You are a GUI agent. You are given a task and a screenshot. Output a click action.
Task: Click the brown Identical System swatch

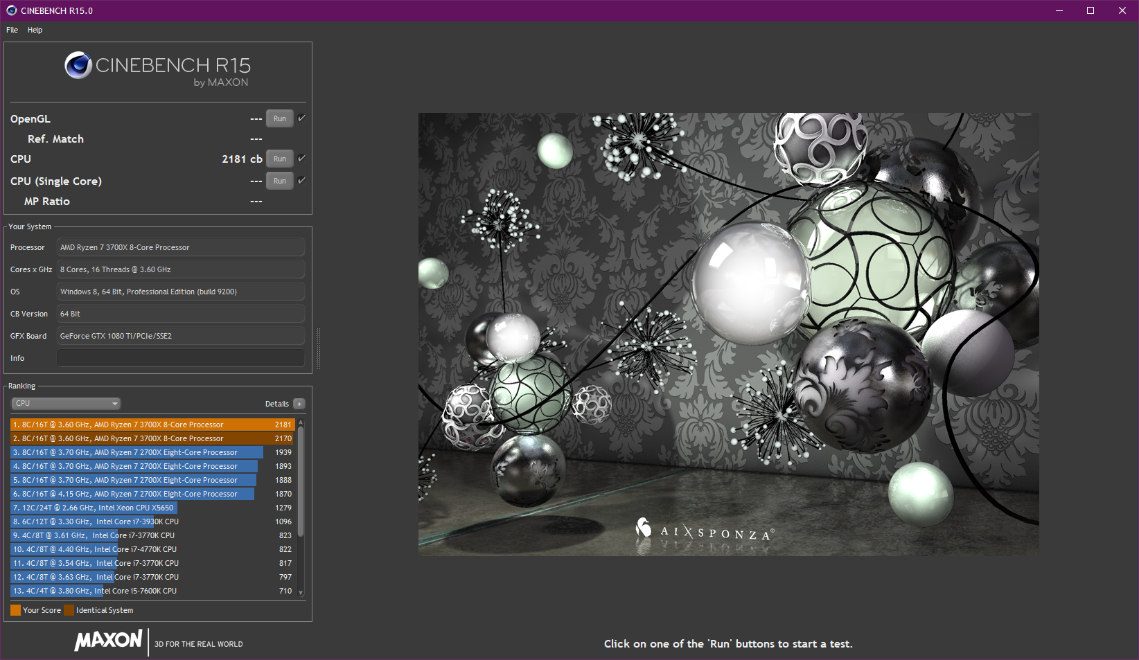coord(69,610)
